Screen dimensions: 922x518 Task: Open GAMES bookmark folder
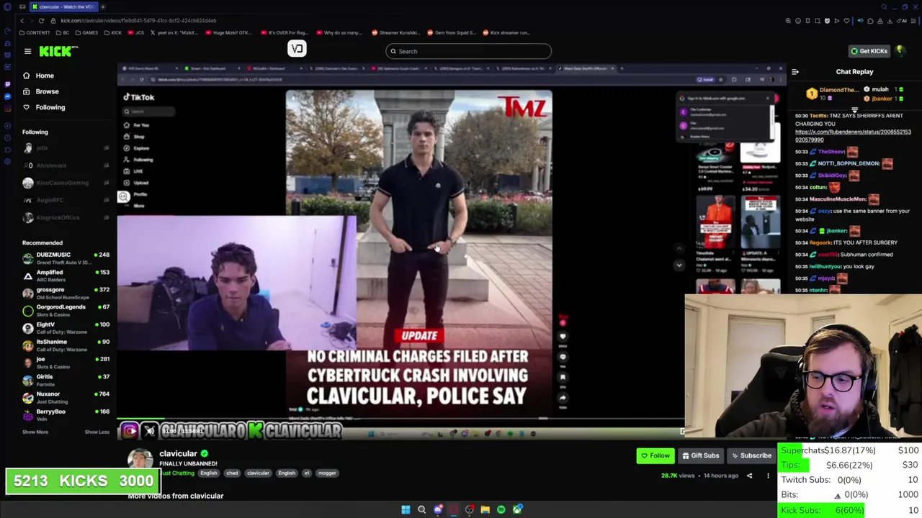click(x=86, y=32)
